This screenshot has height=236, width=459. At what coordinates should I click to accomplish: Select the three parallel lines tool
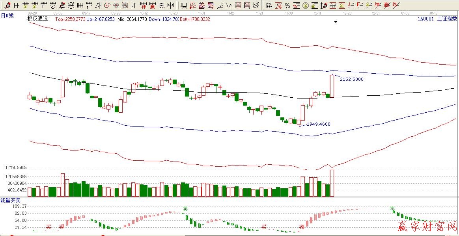[x=256, y=6]
